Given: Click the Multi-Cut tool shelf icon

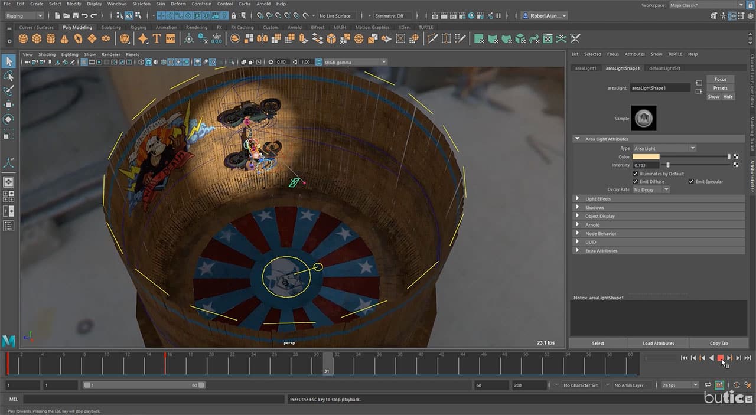Looking at the screenshot, I should click(x=432, y=38).
